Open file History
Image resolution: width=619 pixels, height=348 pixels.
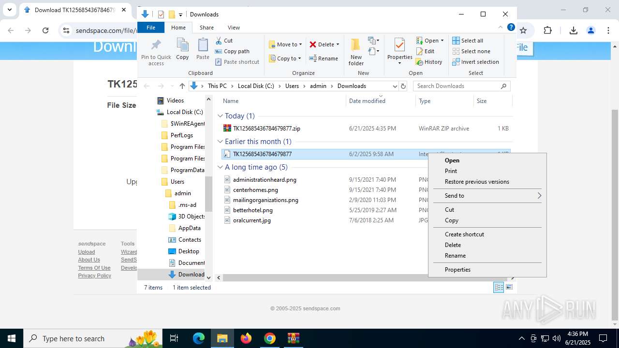click(x=429, y=62)
